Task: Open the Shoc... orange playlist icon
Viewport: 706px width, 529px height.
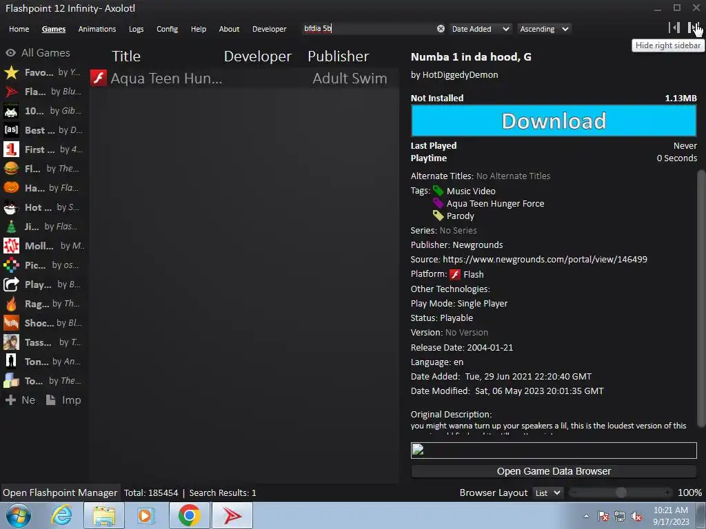Action: (11, 324)
